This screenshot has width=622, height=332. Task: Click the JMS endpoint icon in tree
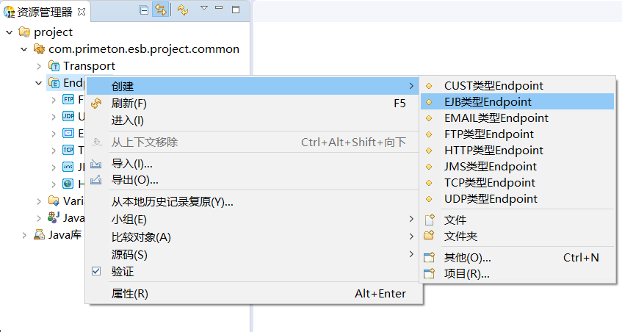click(x=68, y=167)
